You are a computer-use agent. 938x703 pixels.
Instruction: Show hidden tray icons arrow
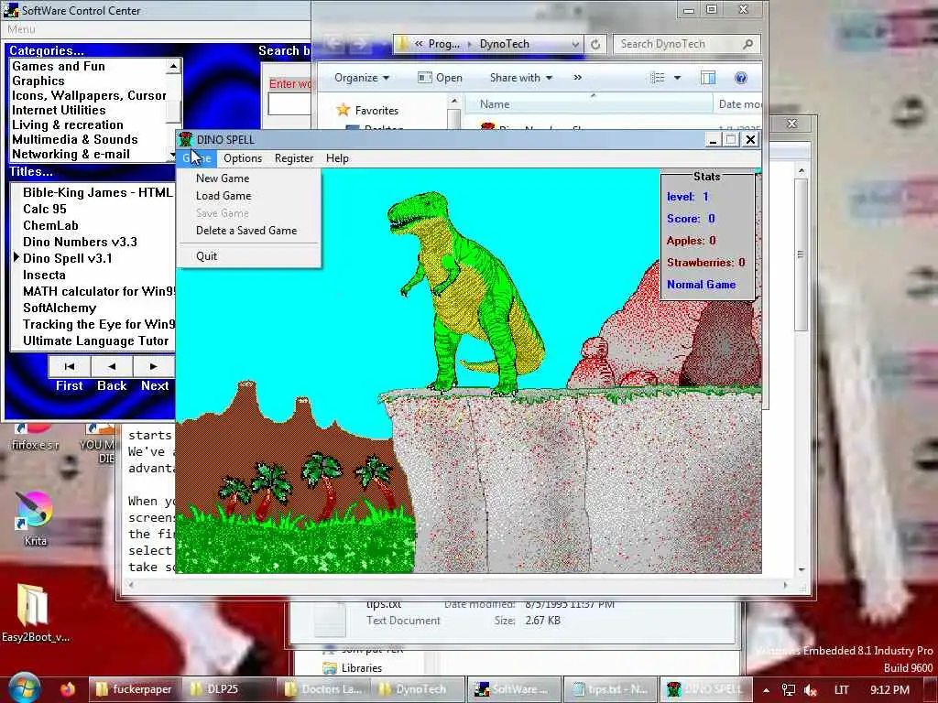pos(766,690)
